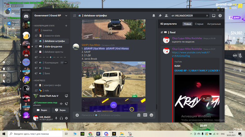Screen dimensions: 245x137
Task: Switch to Chrome in taskbar
Action: 90,134
